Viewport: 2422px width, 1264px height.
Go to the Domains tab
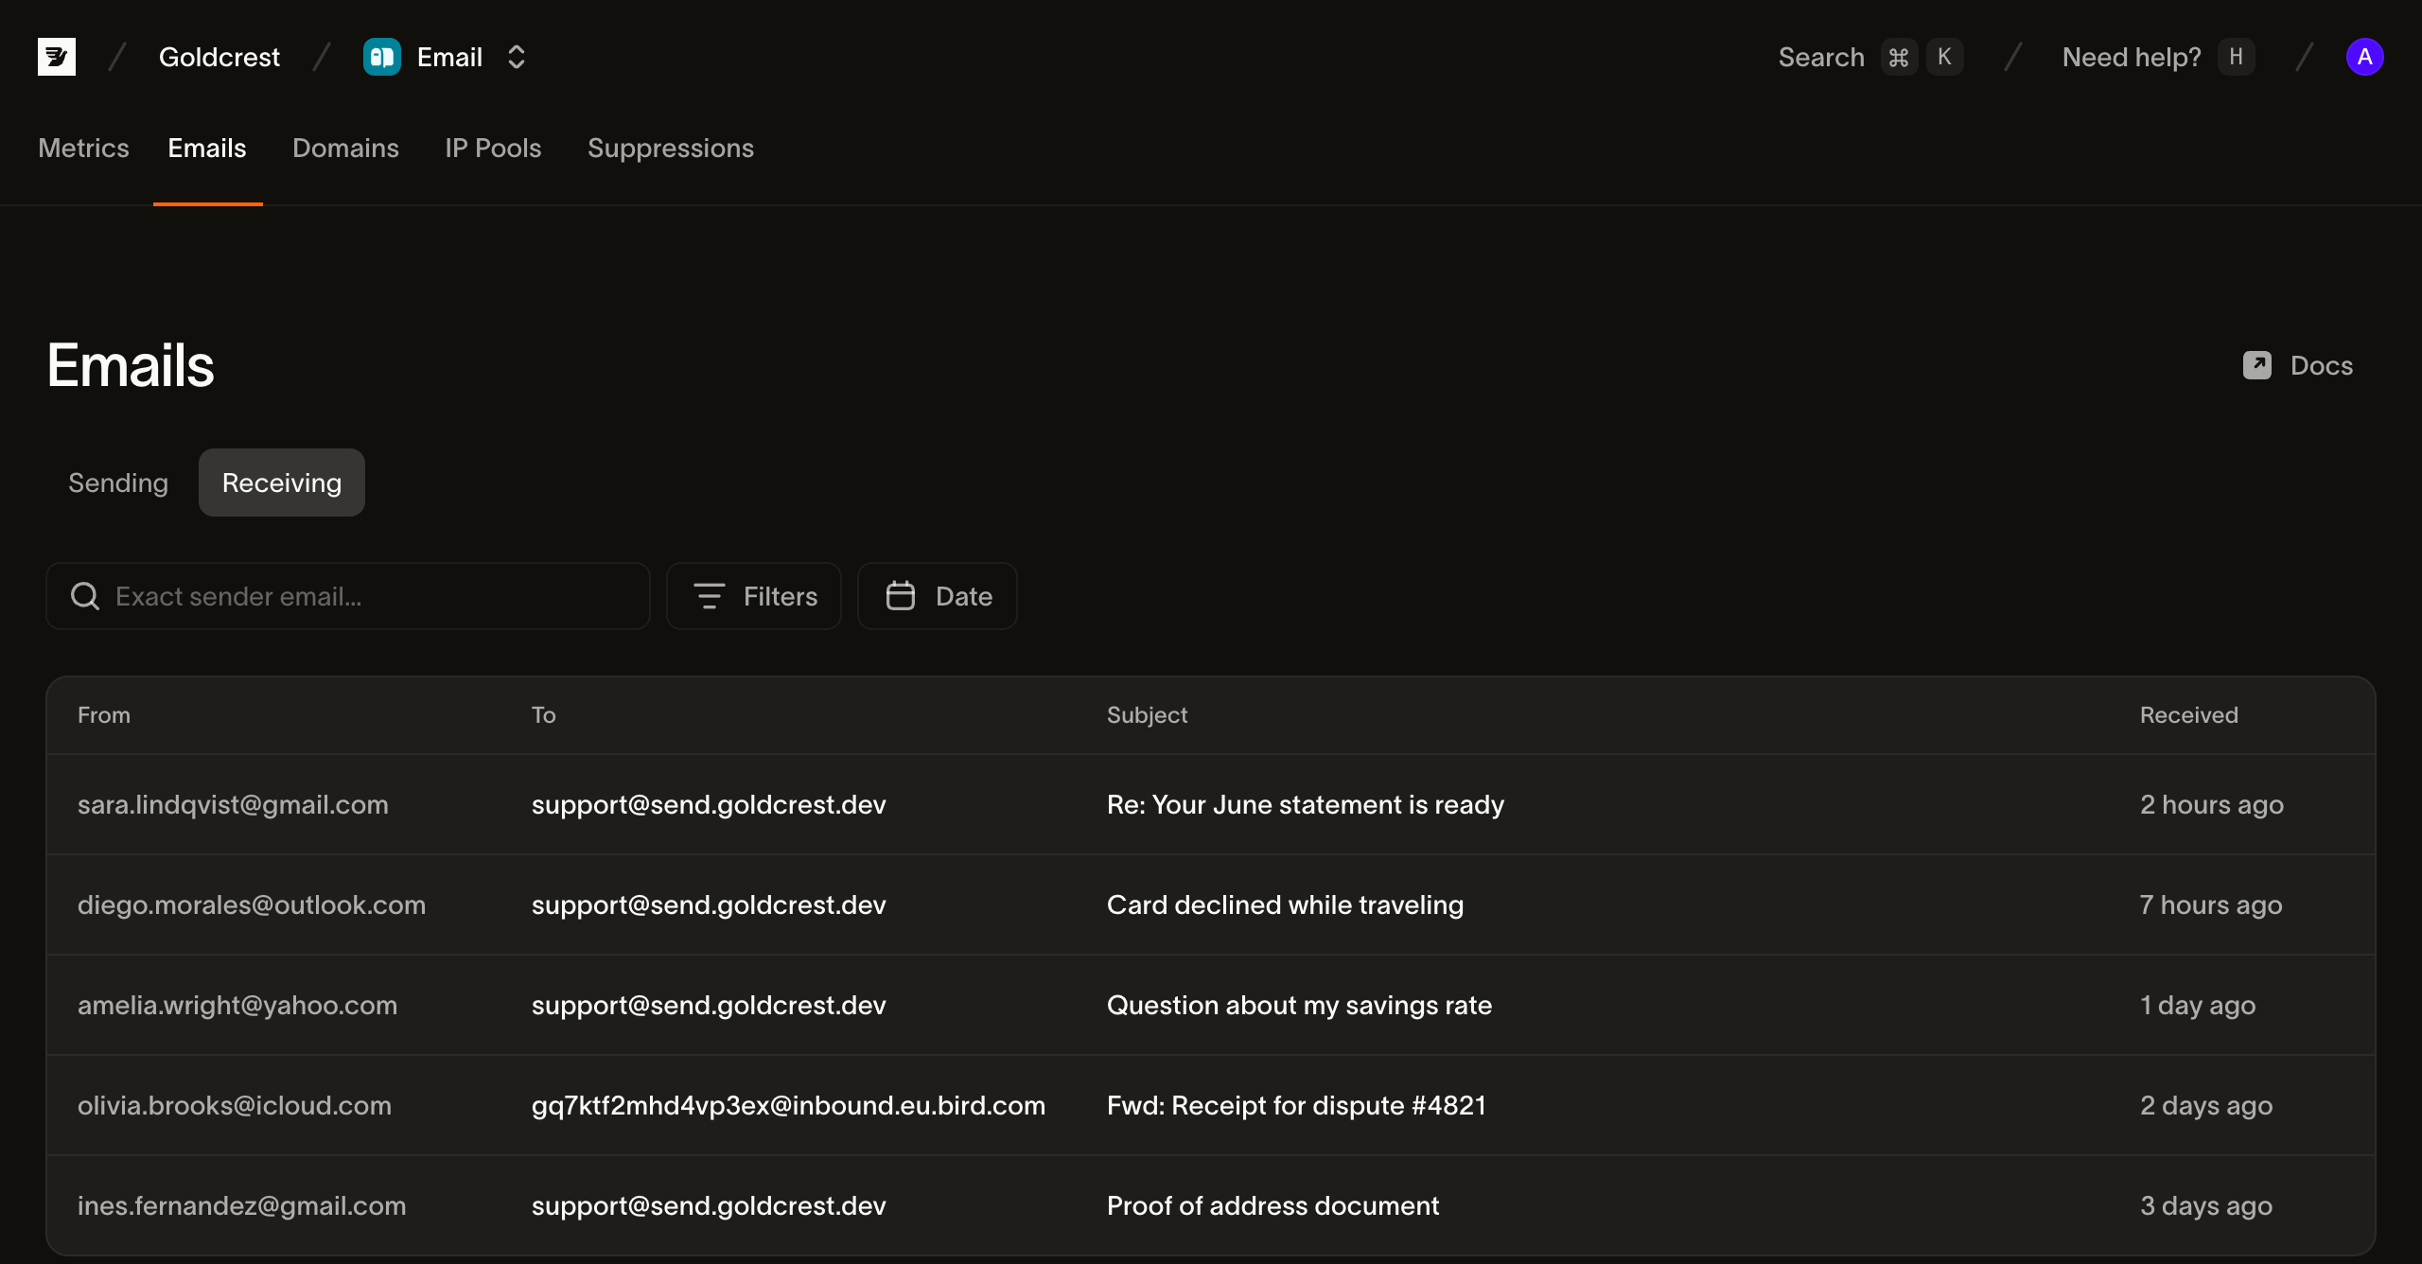(345, 148)
